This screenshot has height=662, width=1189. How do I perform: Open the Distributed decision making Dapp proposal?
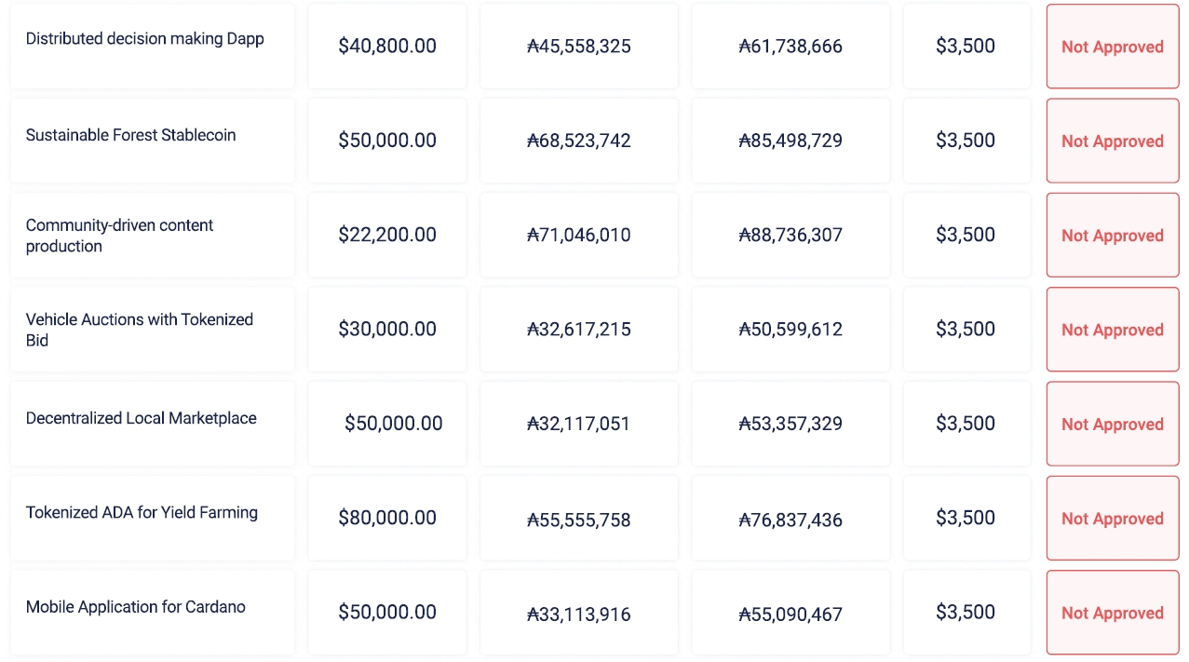point(144,39)
